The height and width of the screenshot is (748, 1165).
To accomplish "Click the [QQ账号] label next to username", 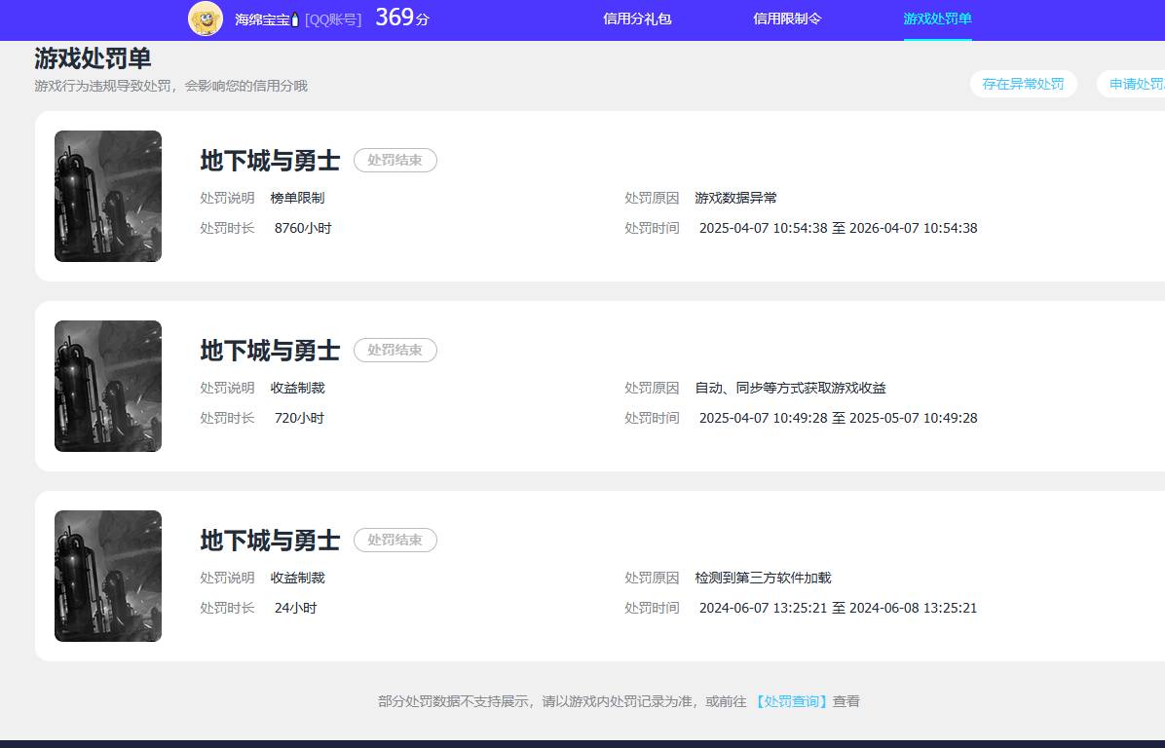I will click(x=332, y=18).
